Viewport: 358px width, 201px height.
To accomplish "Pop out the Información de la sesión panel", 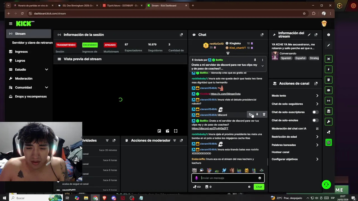I will (181, 35).
